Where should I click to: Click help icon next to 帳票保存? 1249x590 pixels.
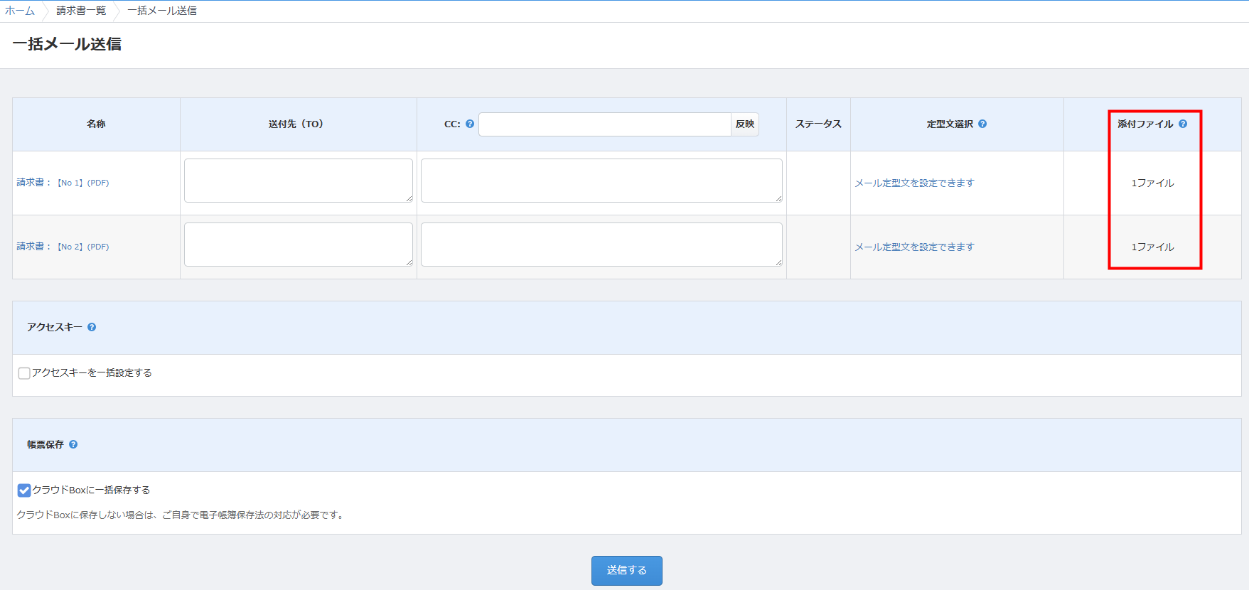tap(73, 444)
